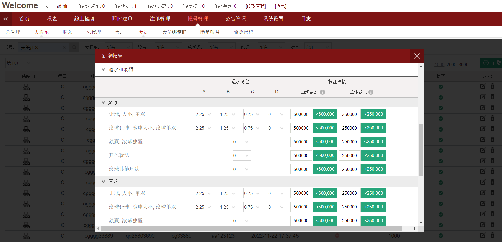
Task: Click hierarchy structure icon in first row
Action: coord(26,87)
